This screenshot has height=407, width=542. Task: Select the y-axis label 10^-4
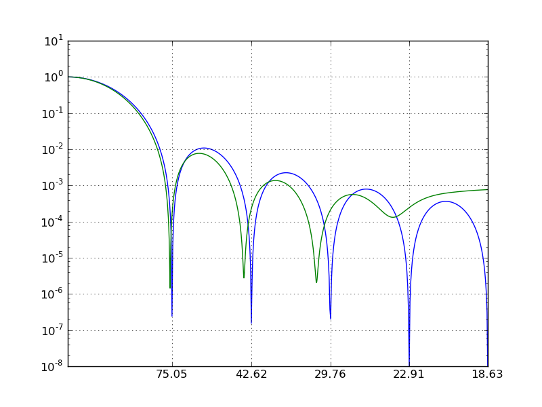click(x=52, y=222)
